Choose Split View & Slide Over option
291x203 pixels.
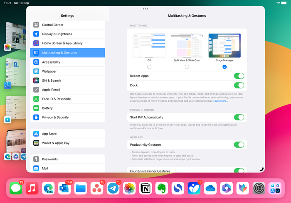(x=187, y=67)
